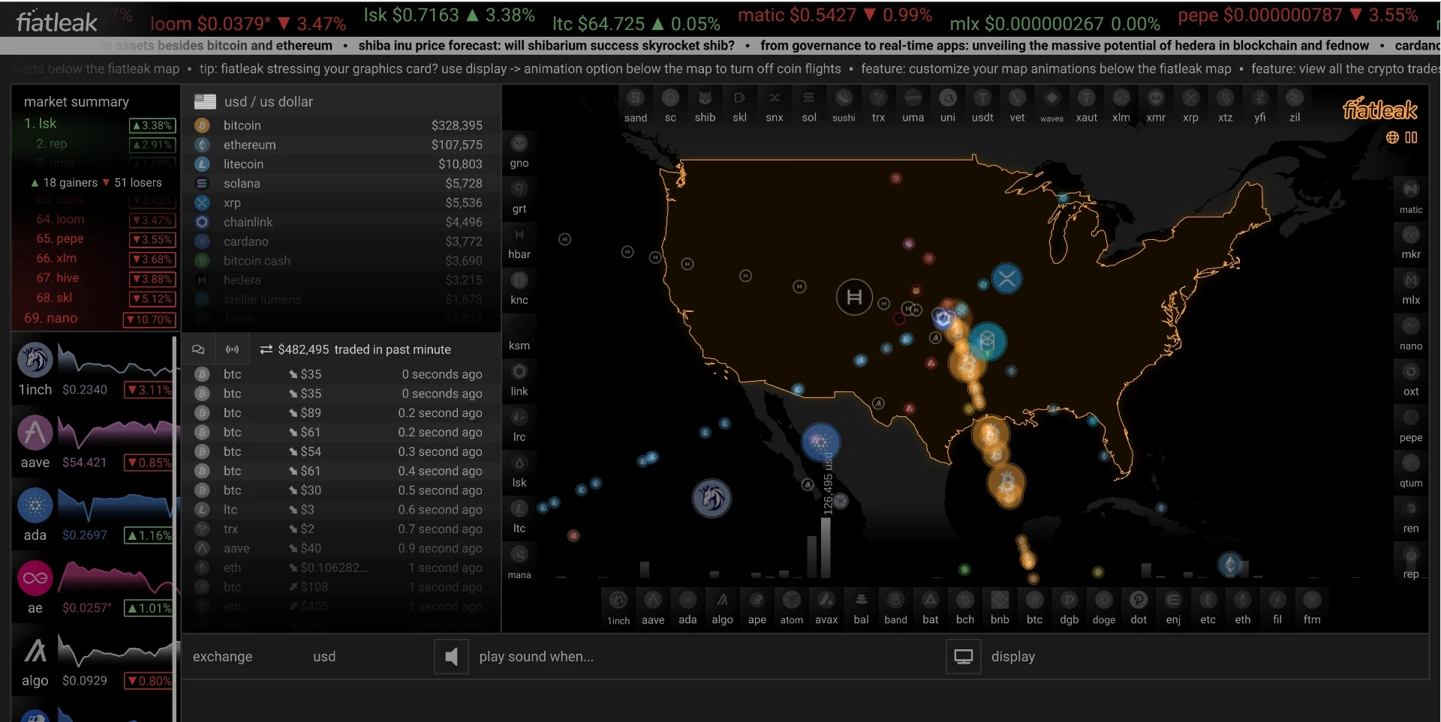Click the globe icon under fiatleak logo
This screenshot has height=722, width=1441.
[x=1392, y=137]
